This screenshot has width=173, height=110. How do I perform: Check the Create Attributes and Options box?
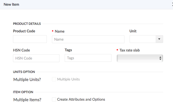pos(54,99)
